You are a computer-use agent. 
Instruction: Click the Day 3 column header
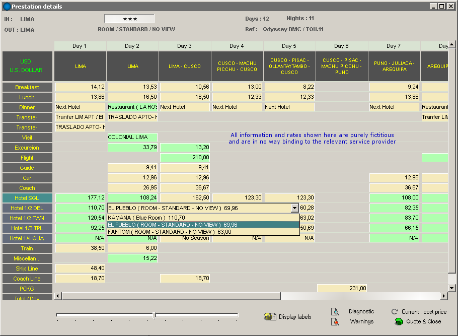[185, 46]
